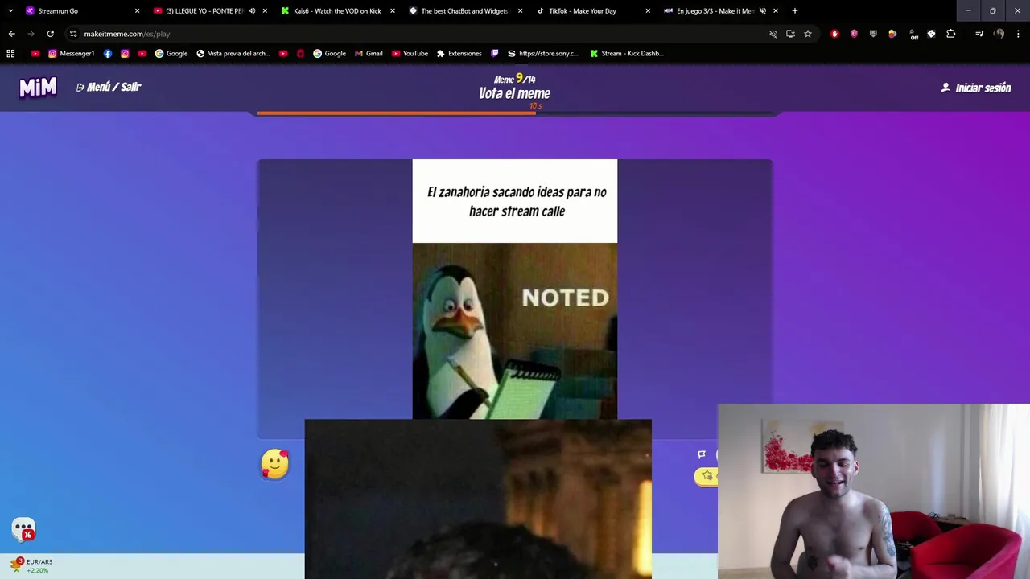
Task: Go forward in browser history
Action: pyautogui.click(x=31, y=34)
